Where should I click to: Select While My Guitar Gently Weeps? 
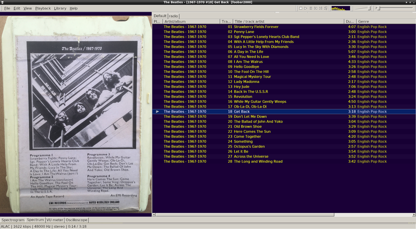point(284,101)
